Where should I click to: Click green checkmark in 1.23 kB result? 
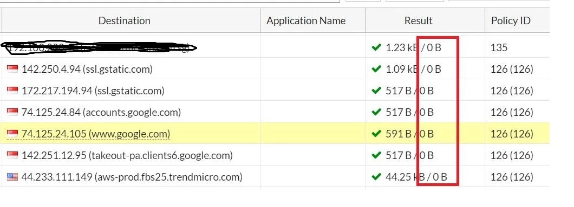[376, 47]
